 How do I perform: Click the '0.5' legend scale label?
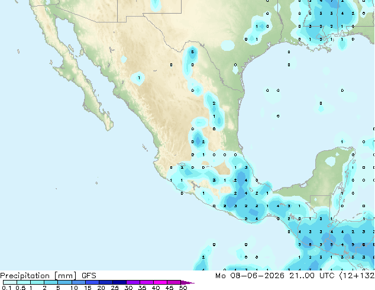[20, 288]
